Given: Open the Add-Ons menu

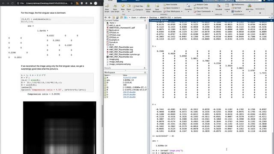Looking at the screenshot, I should pos(250,8).
